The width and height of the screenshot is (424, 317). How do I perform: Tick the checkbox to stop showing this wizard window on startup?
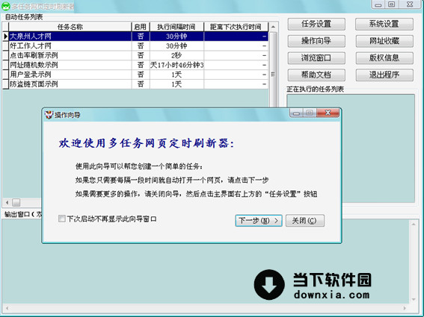[61, 219]
